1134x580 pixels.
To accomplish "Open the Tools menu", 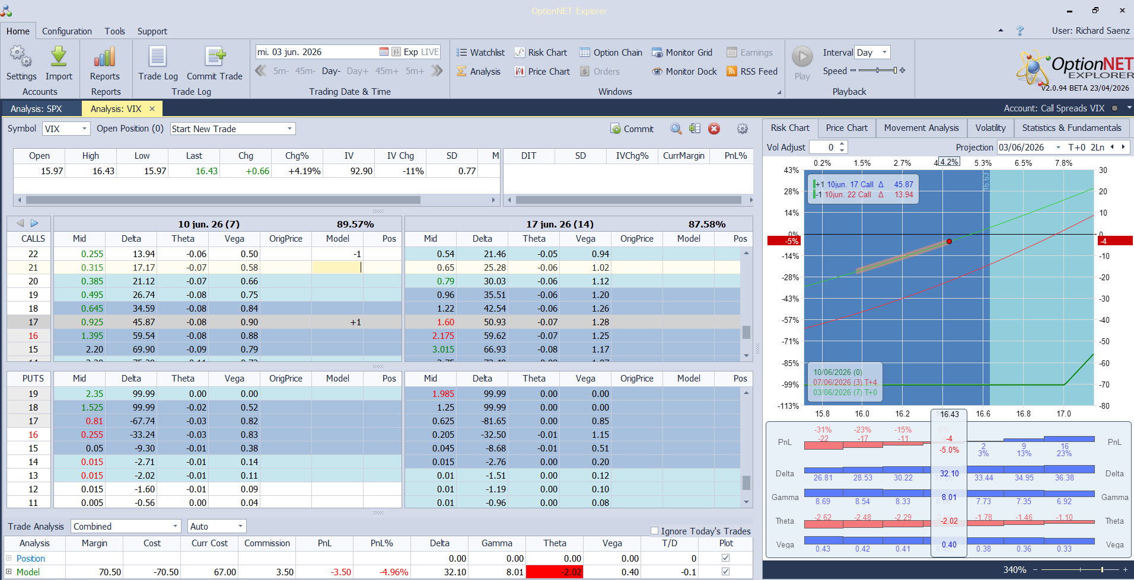I will point(114,31).
